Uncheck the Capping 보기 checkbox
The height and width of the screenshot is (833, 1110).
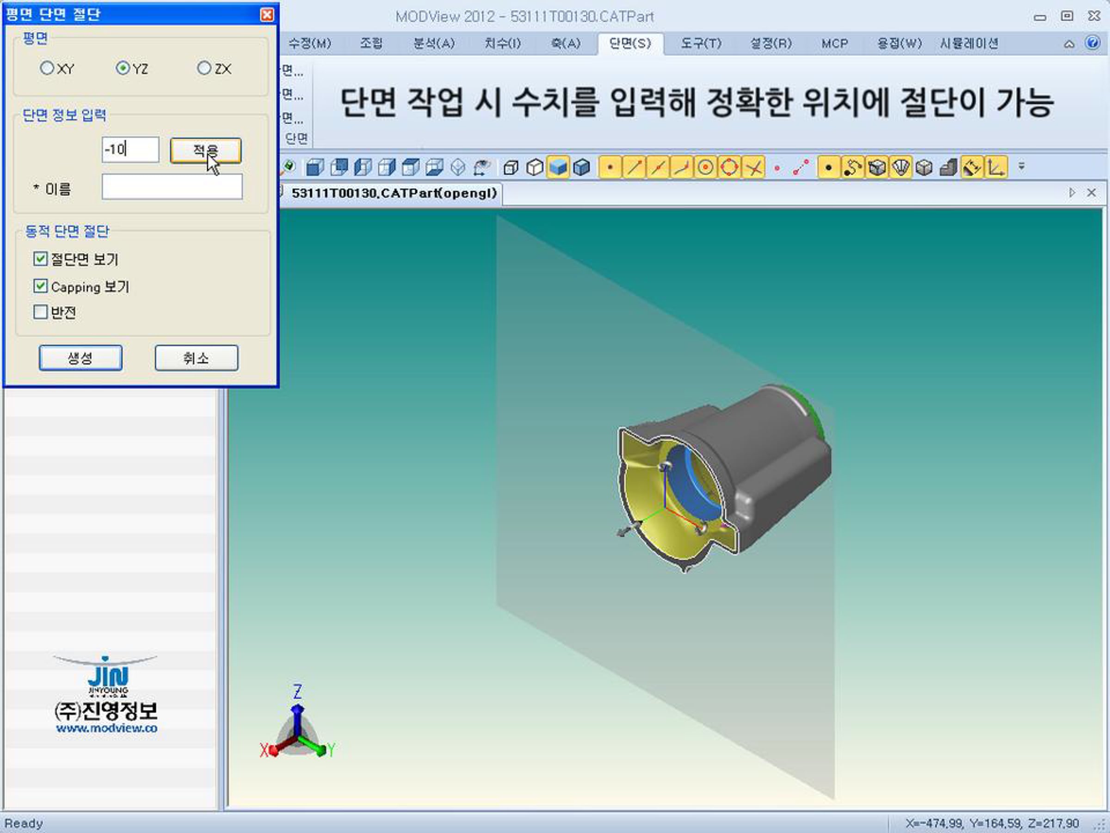tap(40, 286)
